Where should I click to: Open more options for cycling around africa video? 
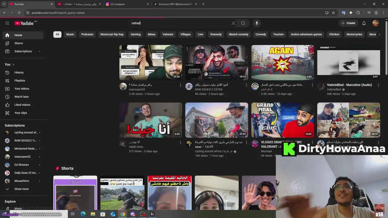tap(246, 143)
